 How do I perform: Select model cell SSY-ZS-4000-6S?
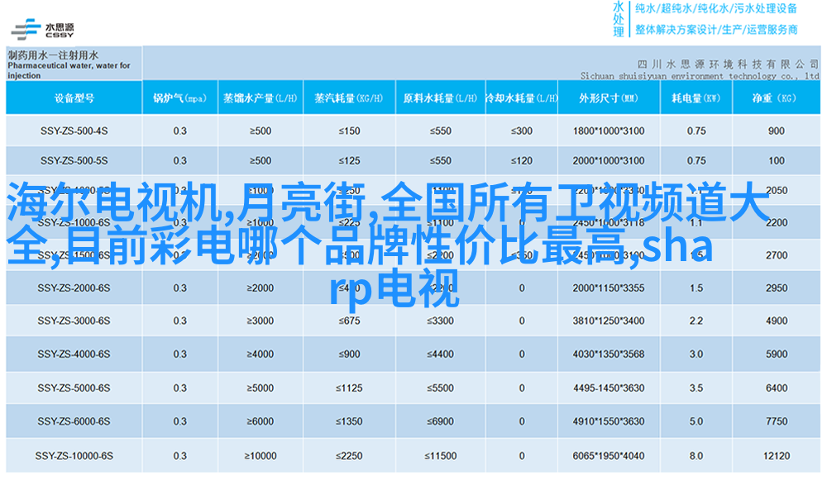[x=74, y=354]
